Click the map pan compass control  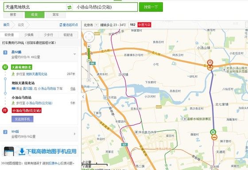click(89, 37)
